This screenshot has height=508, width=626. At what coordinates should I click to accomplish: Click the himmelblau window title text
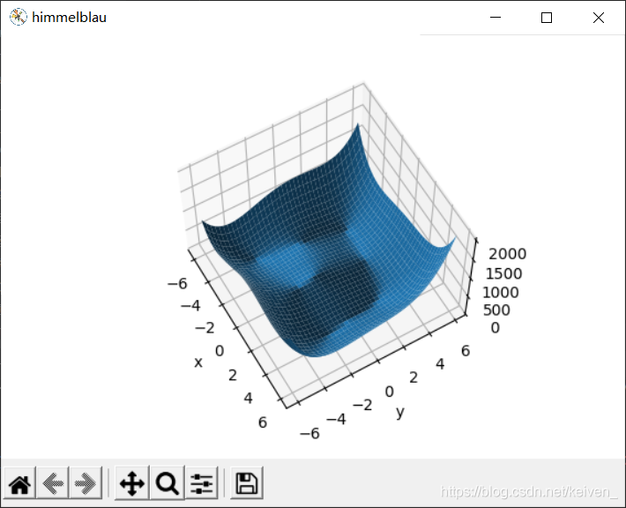[69, 18]
